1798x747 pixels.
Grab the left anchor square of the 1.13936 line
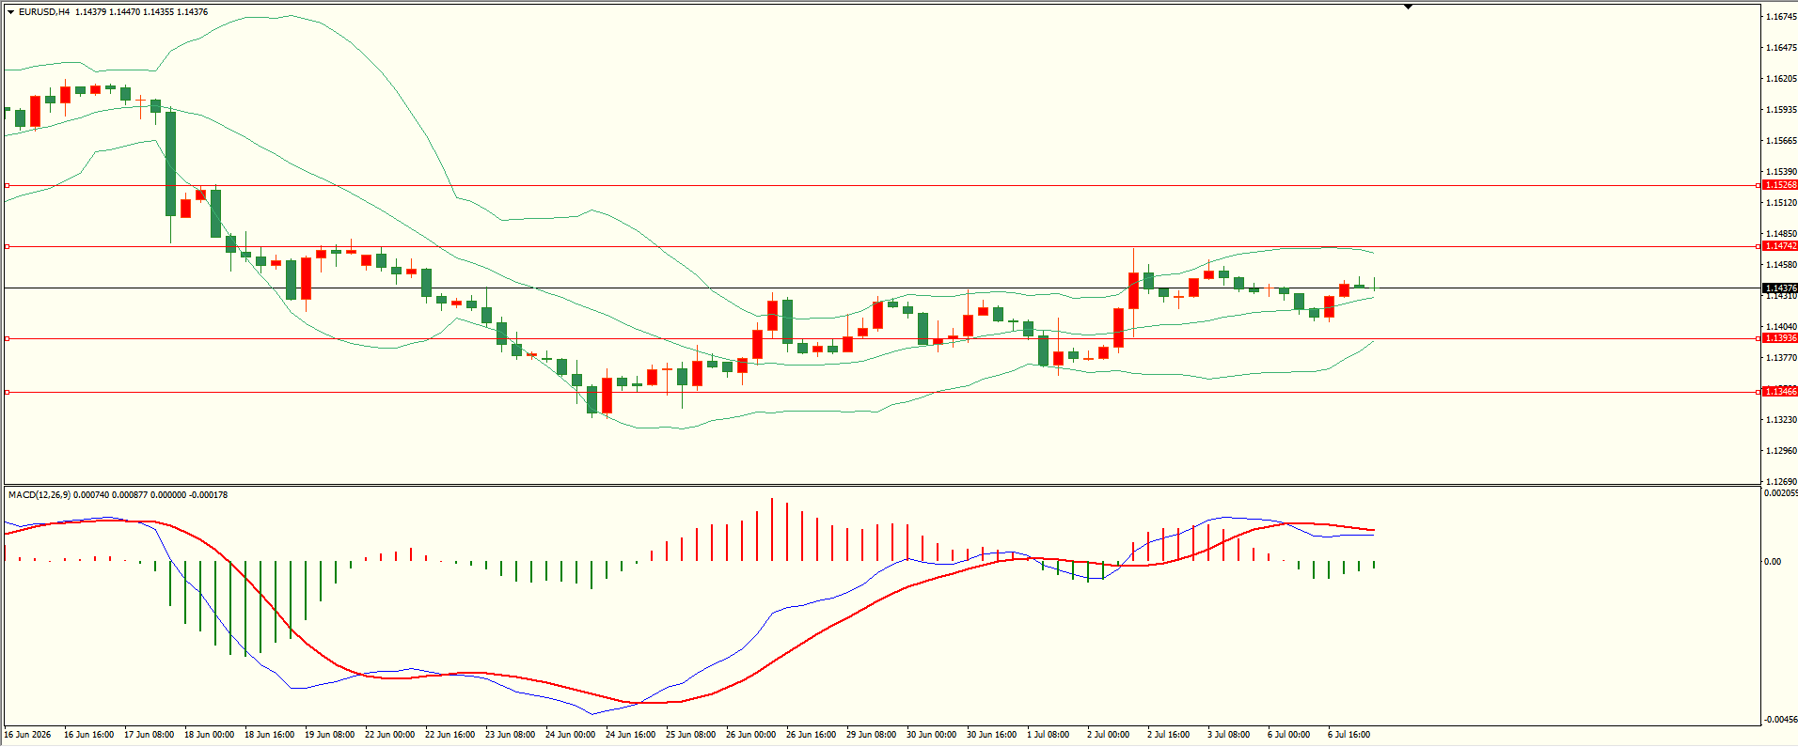7,338
